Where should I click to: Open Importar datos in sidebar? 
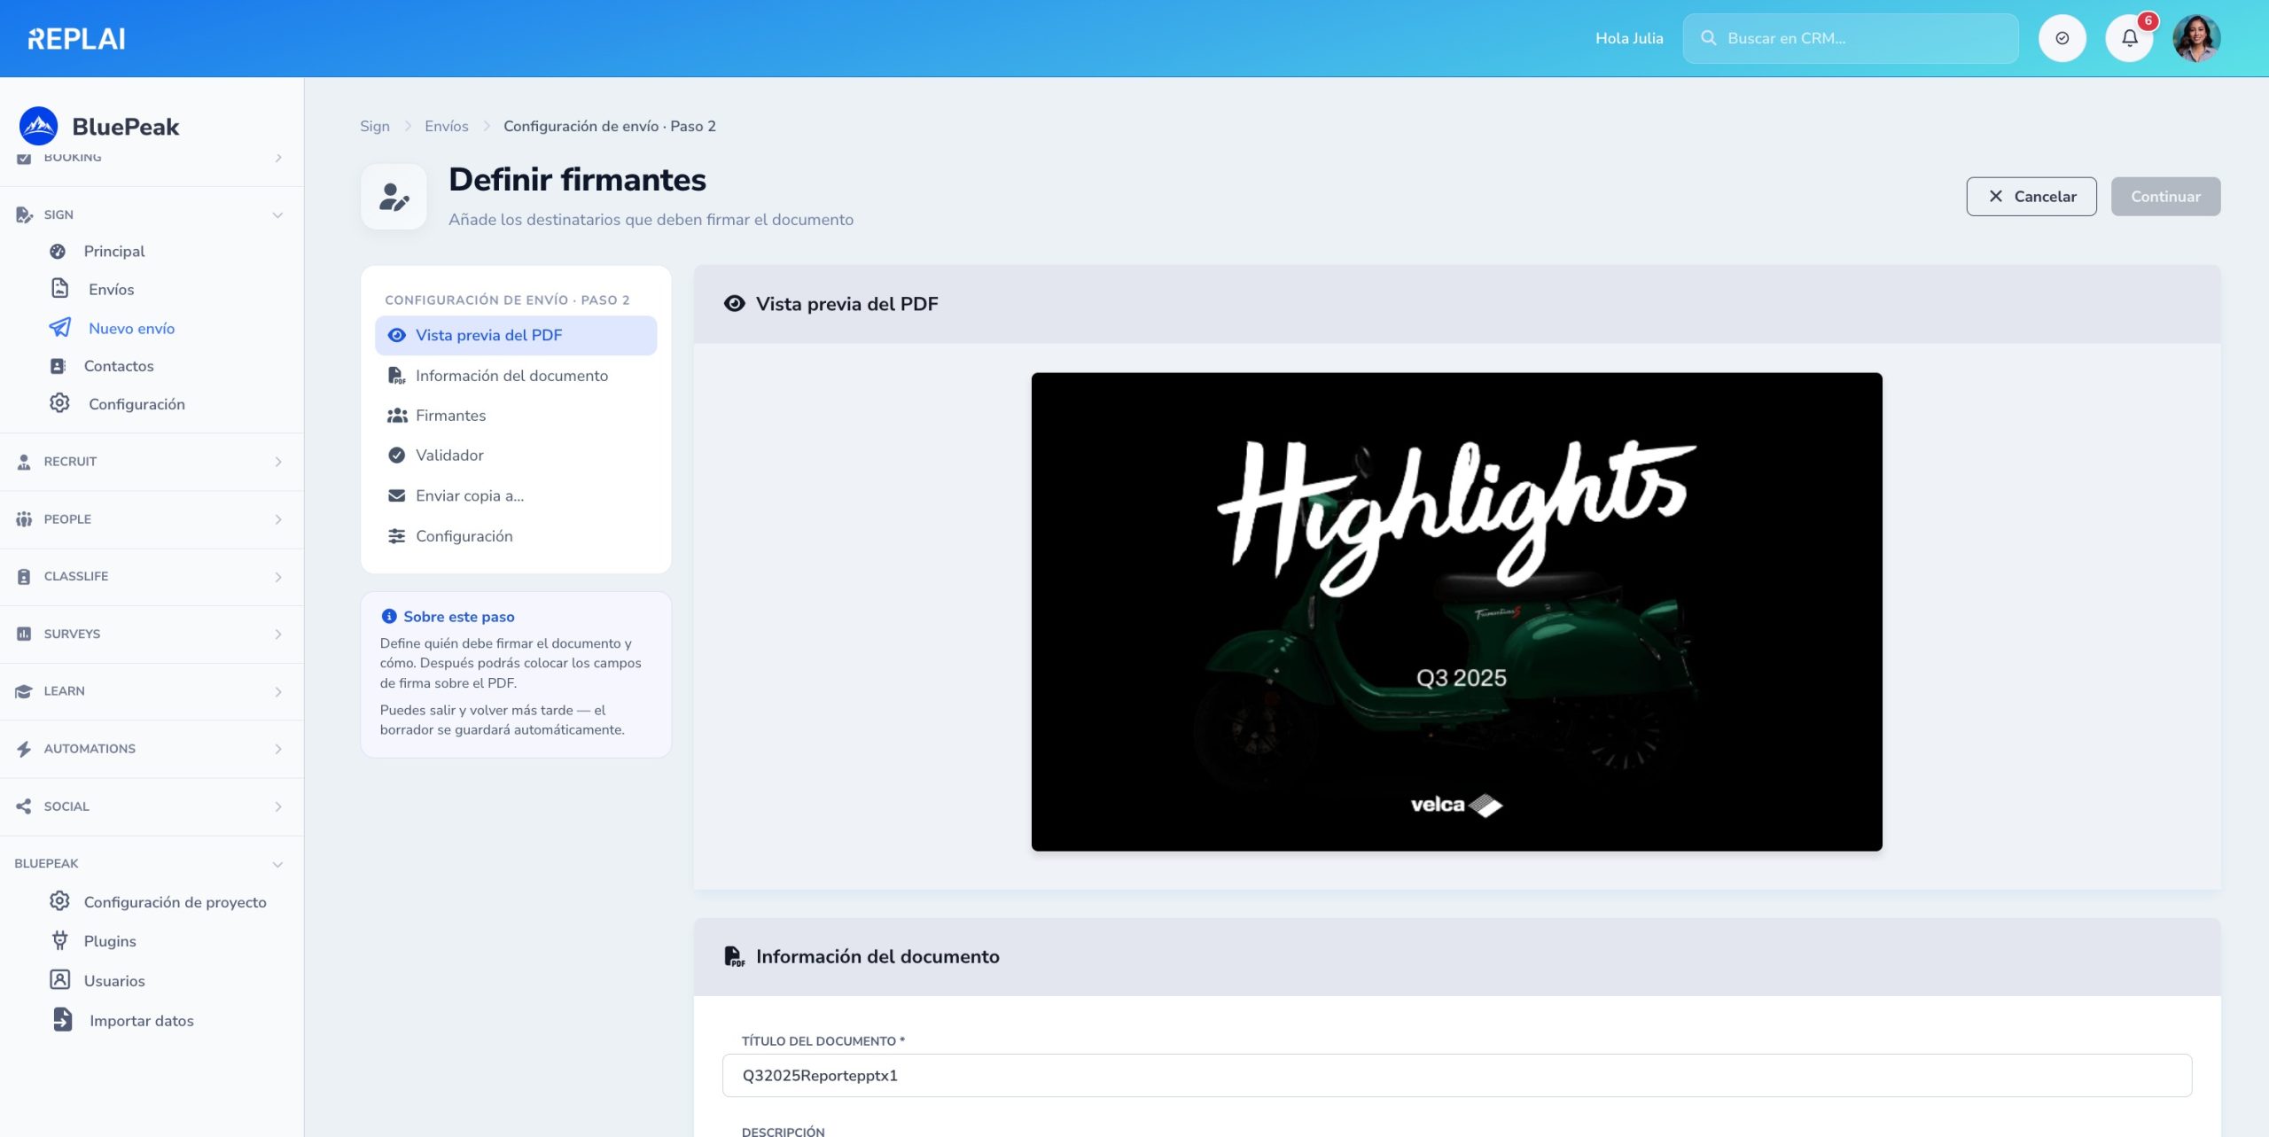[142, 1021]
